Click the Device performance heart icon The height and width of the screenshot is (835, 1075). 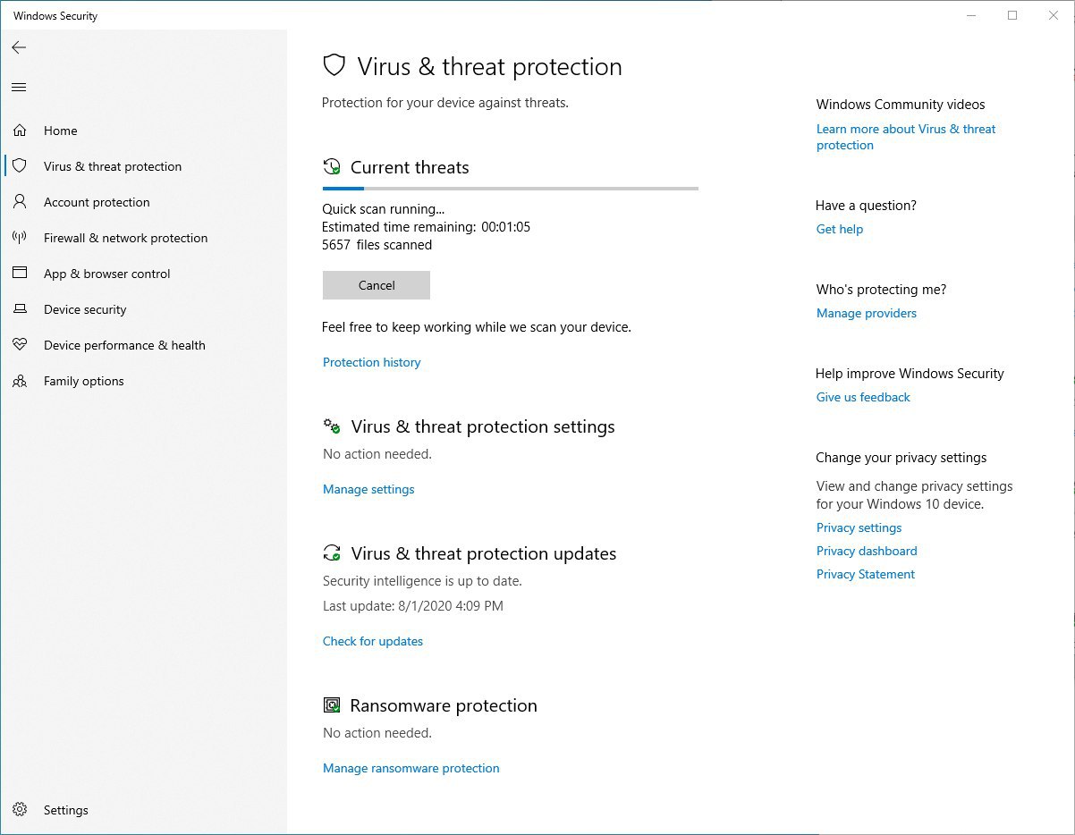[x=20, y=345]
